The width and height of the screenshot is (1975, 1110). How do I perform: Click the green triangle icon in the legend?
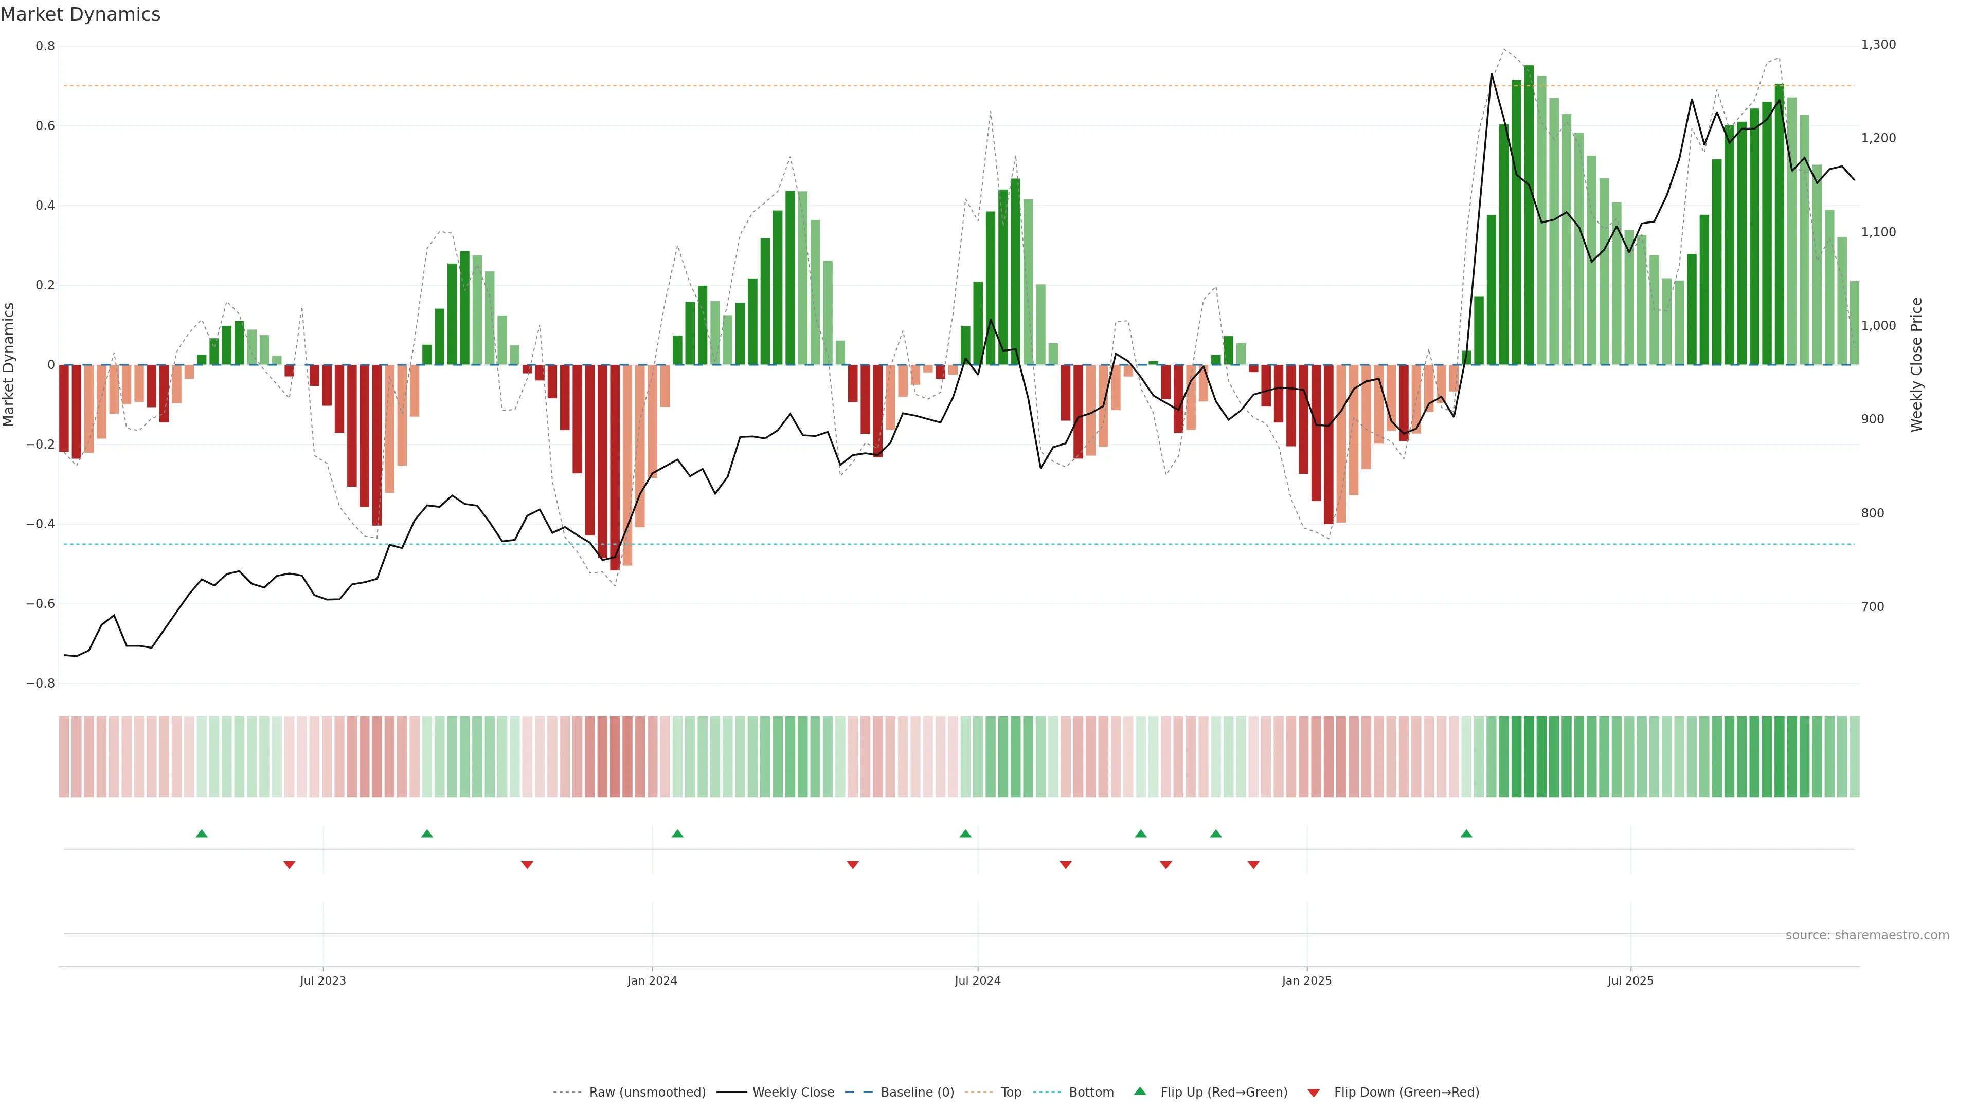[1140, 1091]
